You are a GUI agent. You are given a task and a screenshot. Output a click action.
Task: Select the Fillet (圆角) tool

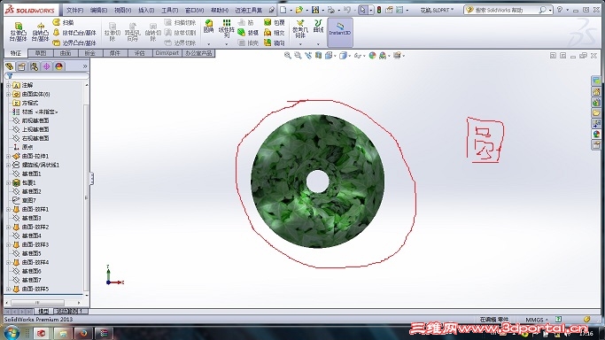click(x=208, y=27)
